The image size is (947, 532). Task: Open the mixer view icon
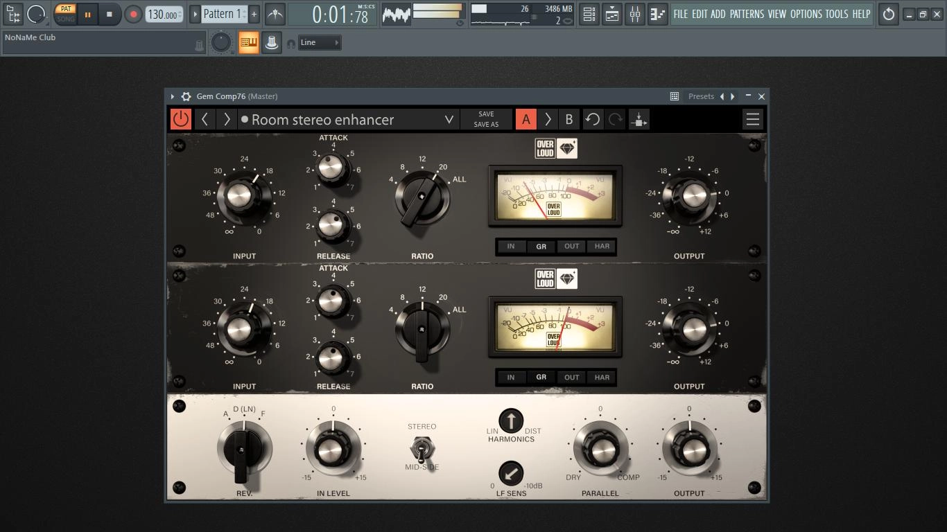pyautogui.click(x=635, y=14)
